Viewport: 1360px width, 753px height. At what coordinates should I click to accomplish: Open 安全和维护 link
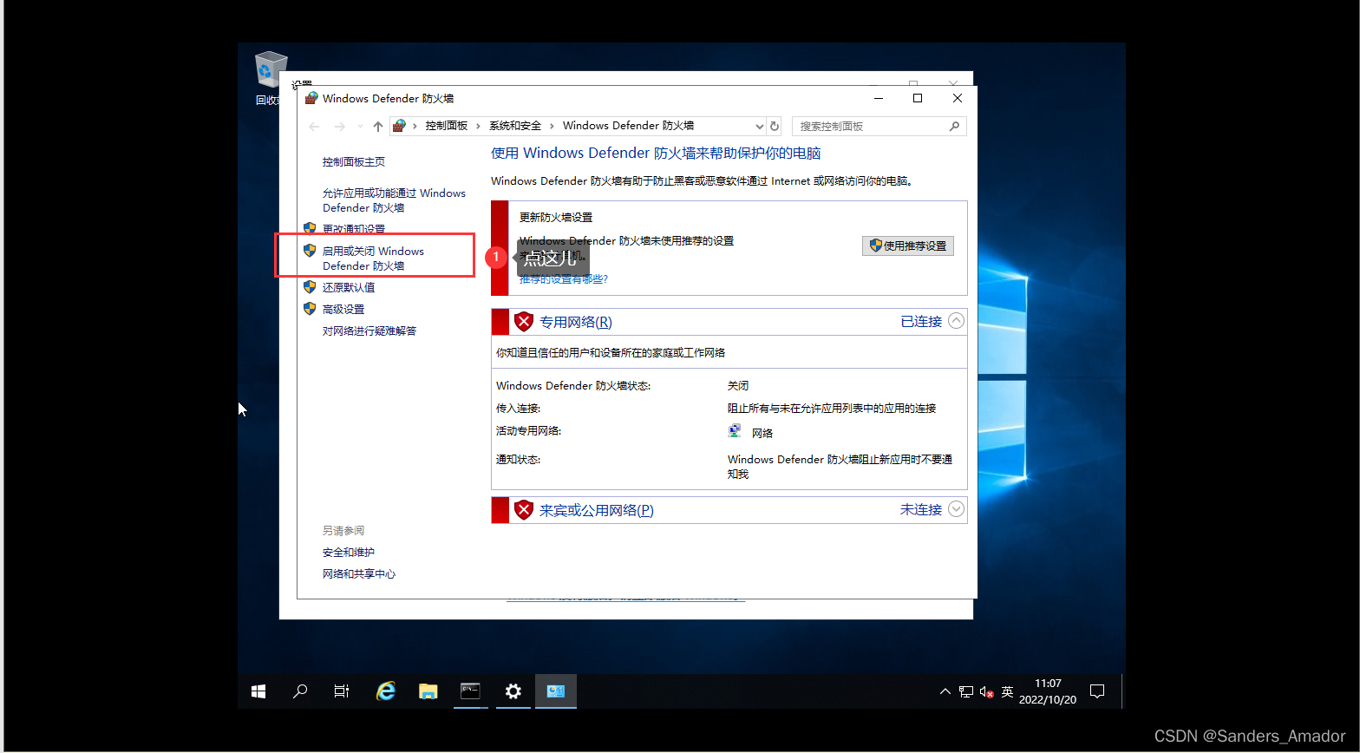pyautogui.click(x=349, y=552)
